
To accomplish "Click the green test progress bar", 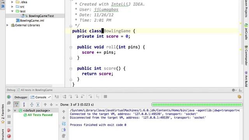I will click(197, 105).
